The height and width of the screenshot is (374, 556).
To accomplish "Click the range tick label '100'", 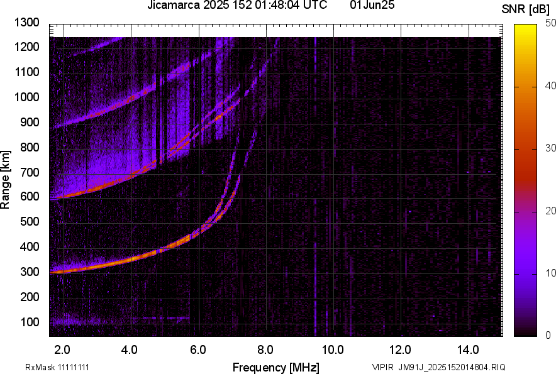I will pos(30,322).
